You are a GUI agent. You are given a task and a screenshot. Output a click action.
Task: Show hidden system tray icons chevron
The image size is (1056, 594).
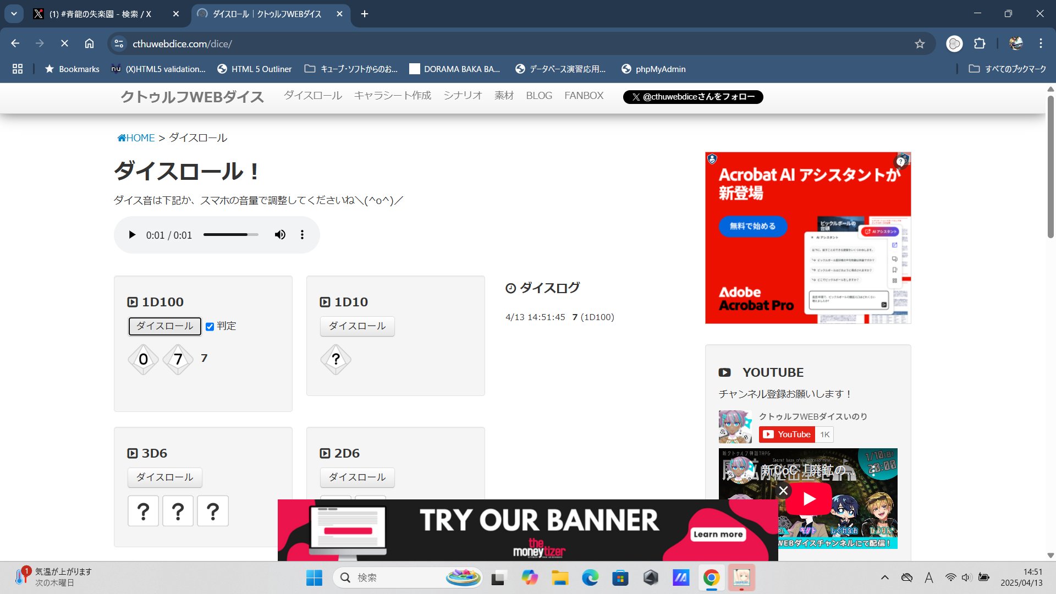[x=884, y=577]
